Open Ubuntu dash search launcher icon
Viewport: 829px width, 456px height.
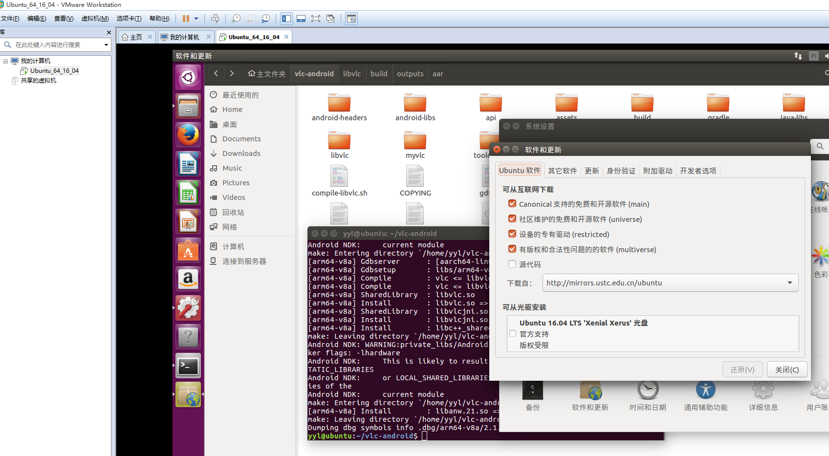tap(188, 77)
